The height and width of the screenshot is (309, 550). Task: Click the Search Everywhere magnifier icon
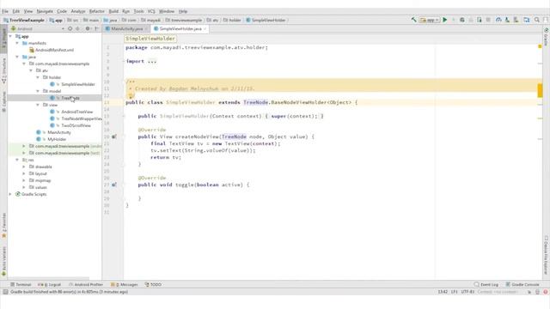coord(537,20)
